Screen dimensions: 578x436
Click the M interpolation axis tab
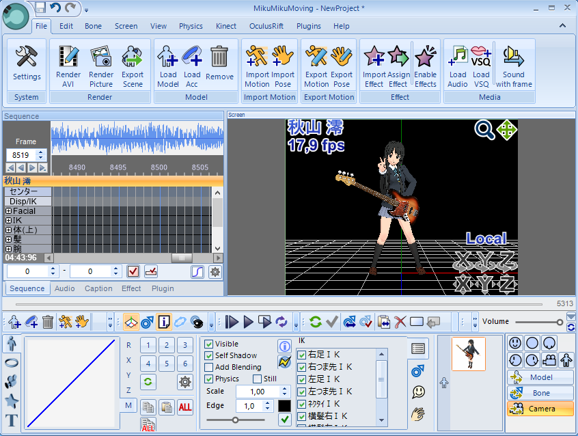[x=128, y=405]
